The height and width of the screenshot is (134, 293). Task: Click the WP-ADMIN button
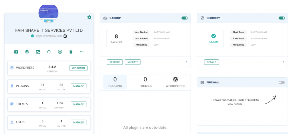coord(78,68)
